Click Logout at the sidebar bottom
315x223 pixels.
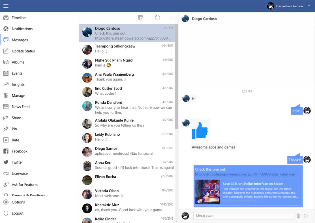(18, 213)
